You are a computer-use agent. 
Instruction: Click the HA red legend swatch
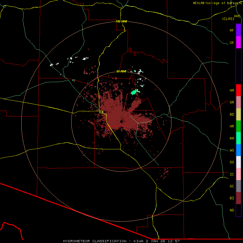238,90
